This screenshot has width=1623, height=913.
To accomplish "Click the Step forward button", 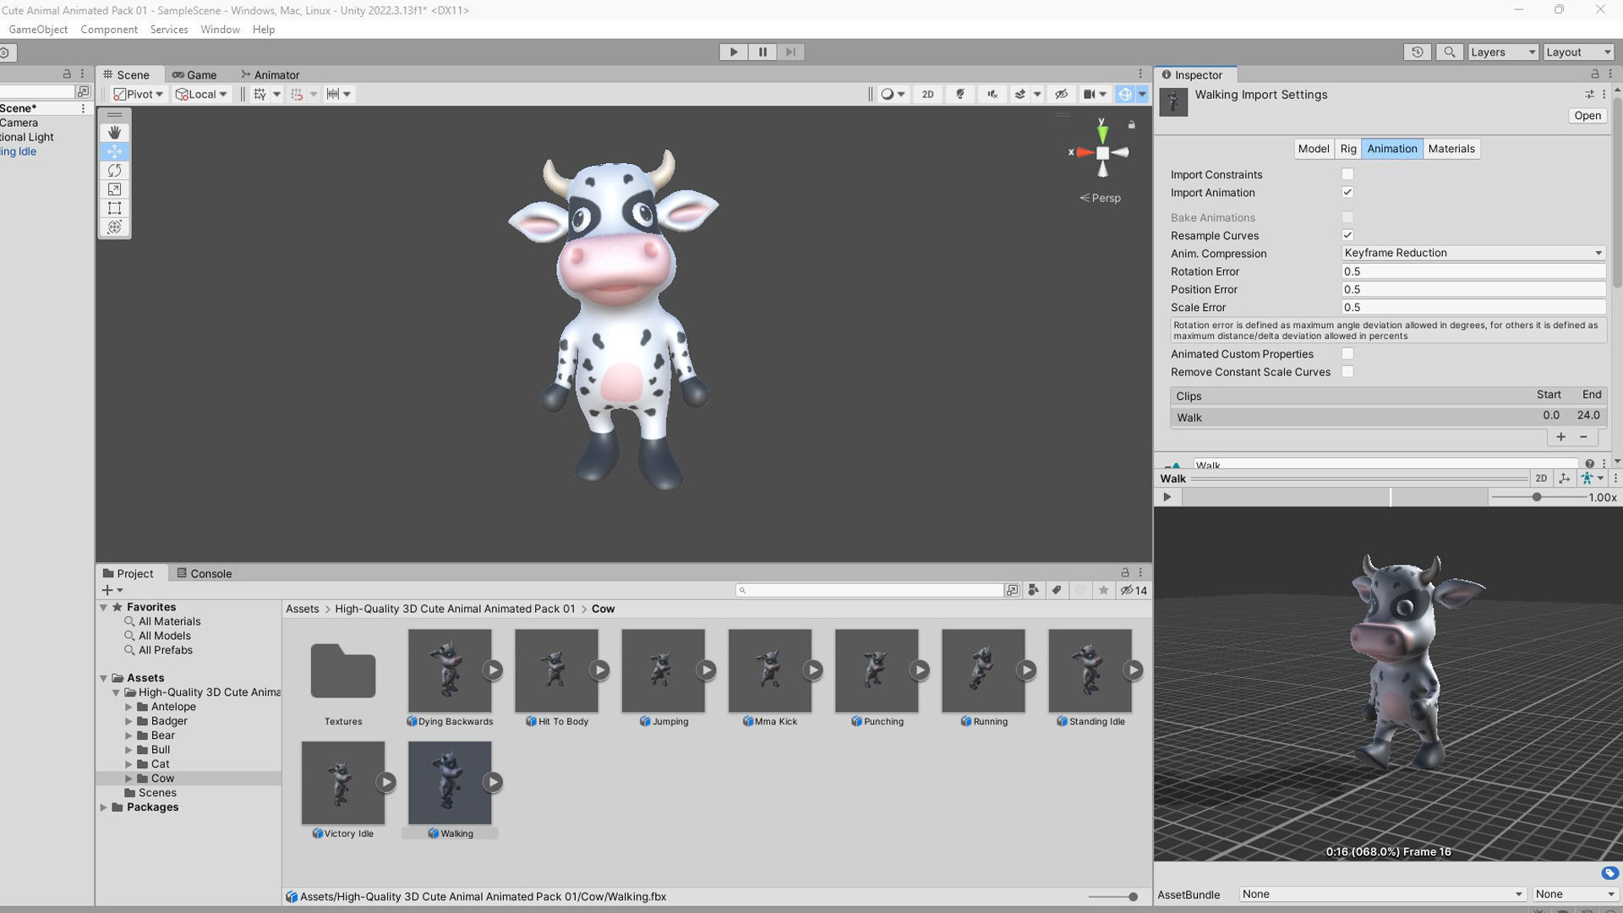I will 790,52.
